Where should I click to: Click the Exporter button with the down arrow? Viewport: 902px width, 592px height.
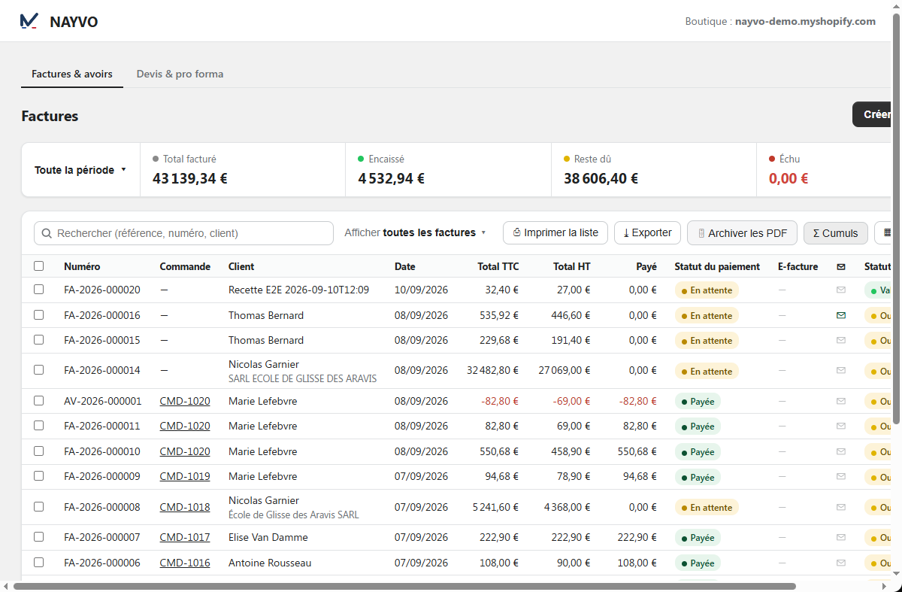tap(648, 233)
